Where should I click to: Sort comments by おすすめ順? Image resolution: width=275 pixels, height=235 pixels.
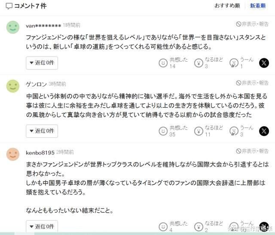(227, 6)
